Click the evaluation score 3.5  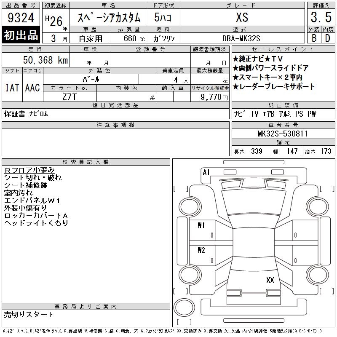pyautogui.click(x=321, y=17)
